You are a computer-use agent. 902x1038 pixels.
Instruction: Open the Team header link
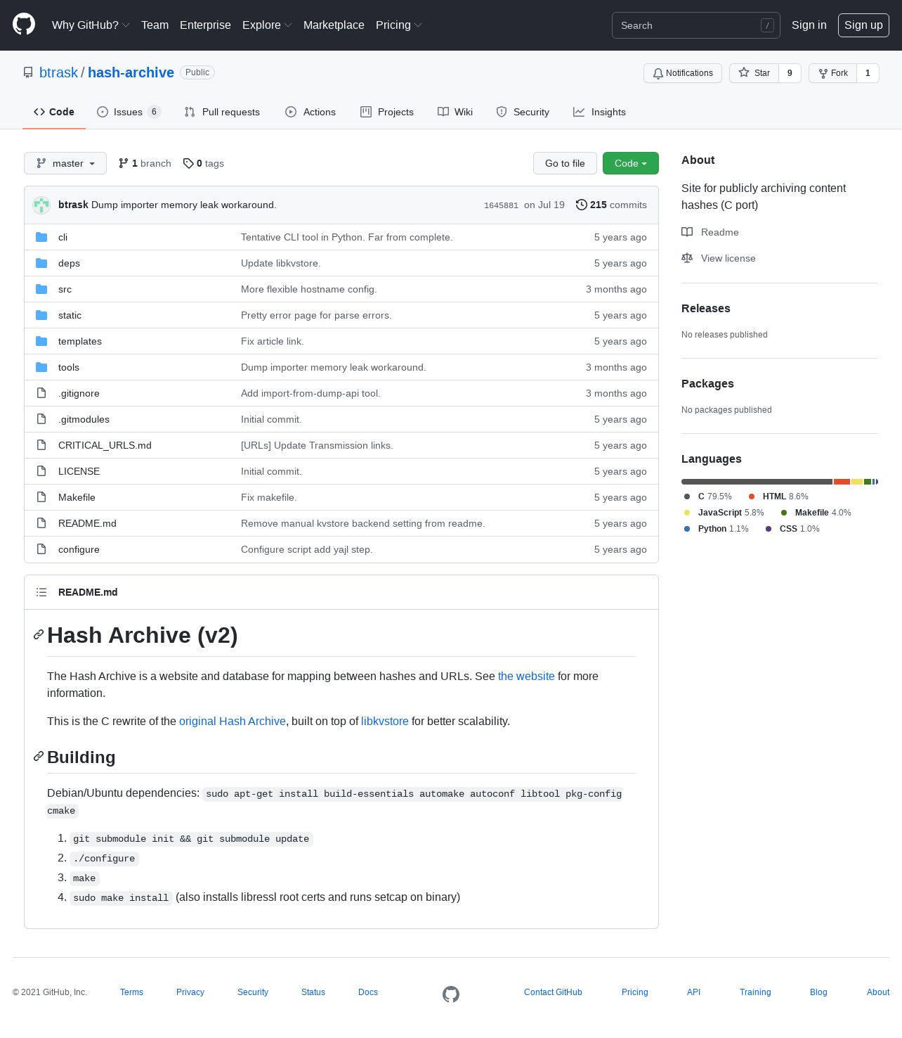click(155, 25)
